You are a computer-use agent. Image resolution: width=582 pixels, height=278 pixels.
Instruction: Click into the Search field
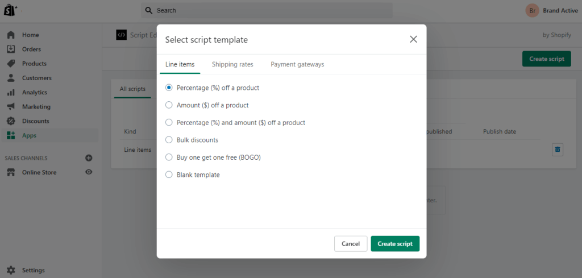(x=267, y=10)
